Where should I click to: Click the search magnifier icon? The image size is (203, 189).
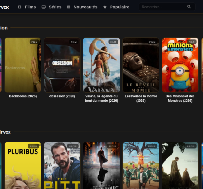point(189,7)
